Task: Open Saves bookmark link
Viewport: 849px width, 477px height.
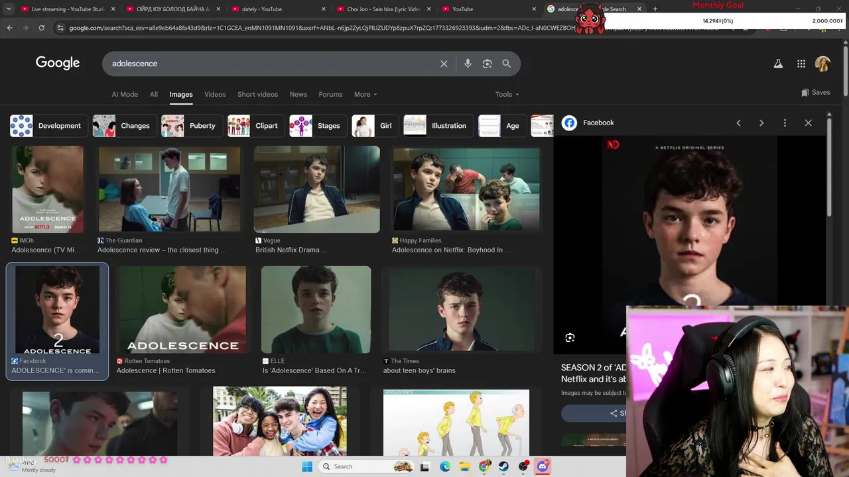Action: pos(815,92)
